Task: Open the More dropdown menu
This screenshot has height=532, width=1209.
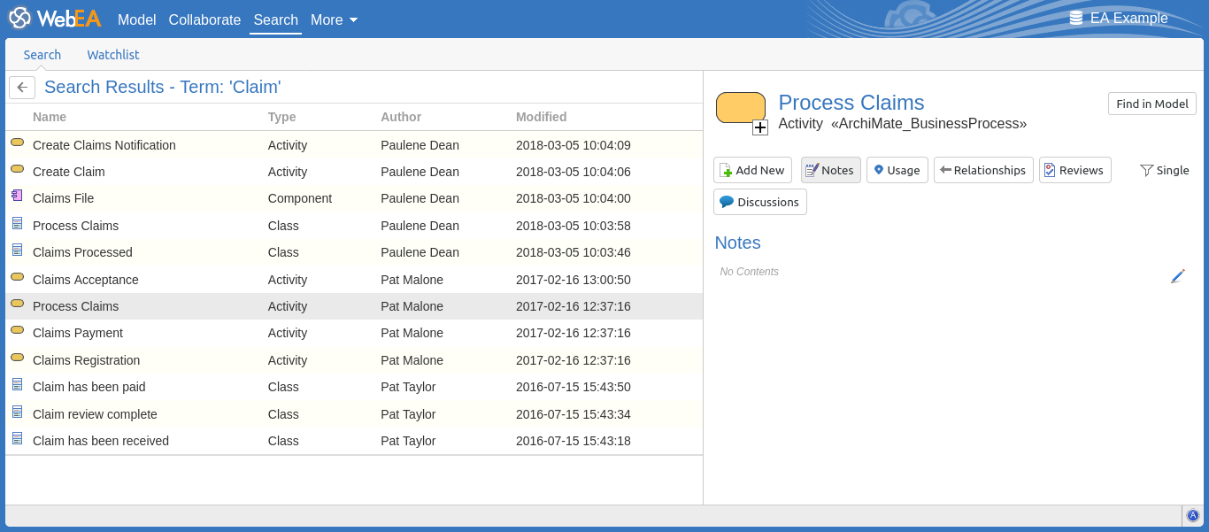Action: click(x=334, y=19)
